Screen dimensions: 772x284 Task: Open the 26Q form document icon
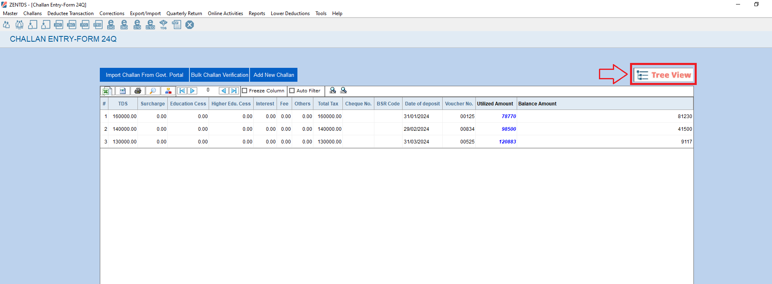[72, 25]
